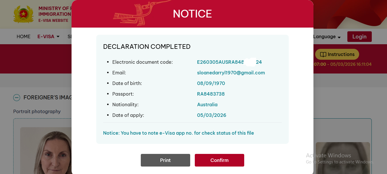Screen dimensions: 387x174
Task: Click the book icon beside Instructions
Action: click(323, 55)
